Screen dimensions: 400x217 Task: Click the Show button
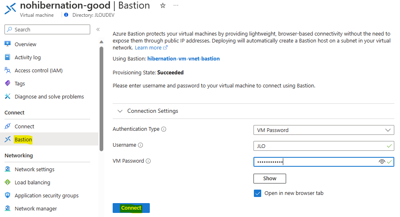pos(270,179)
